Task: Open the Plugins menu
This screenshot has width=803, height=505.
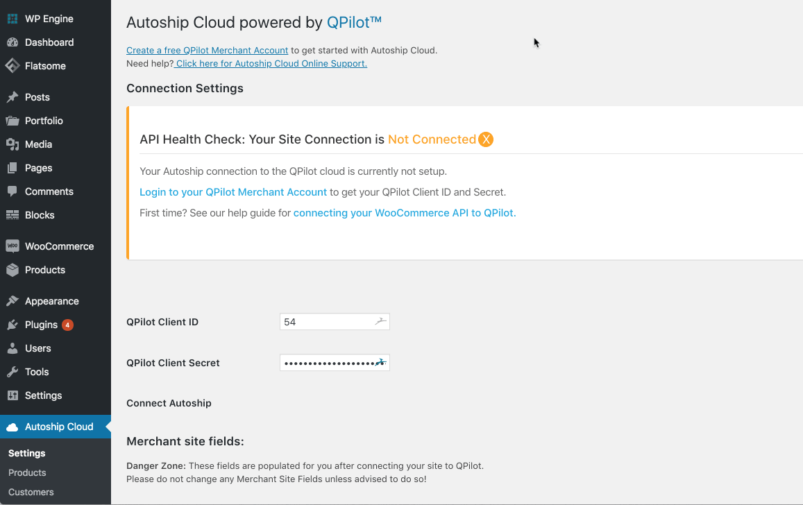Action: (41, 325)
